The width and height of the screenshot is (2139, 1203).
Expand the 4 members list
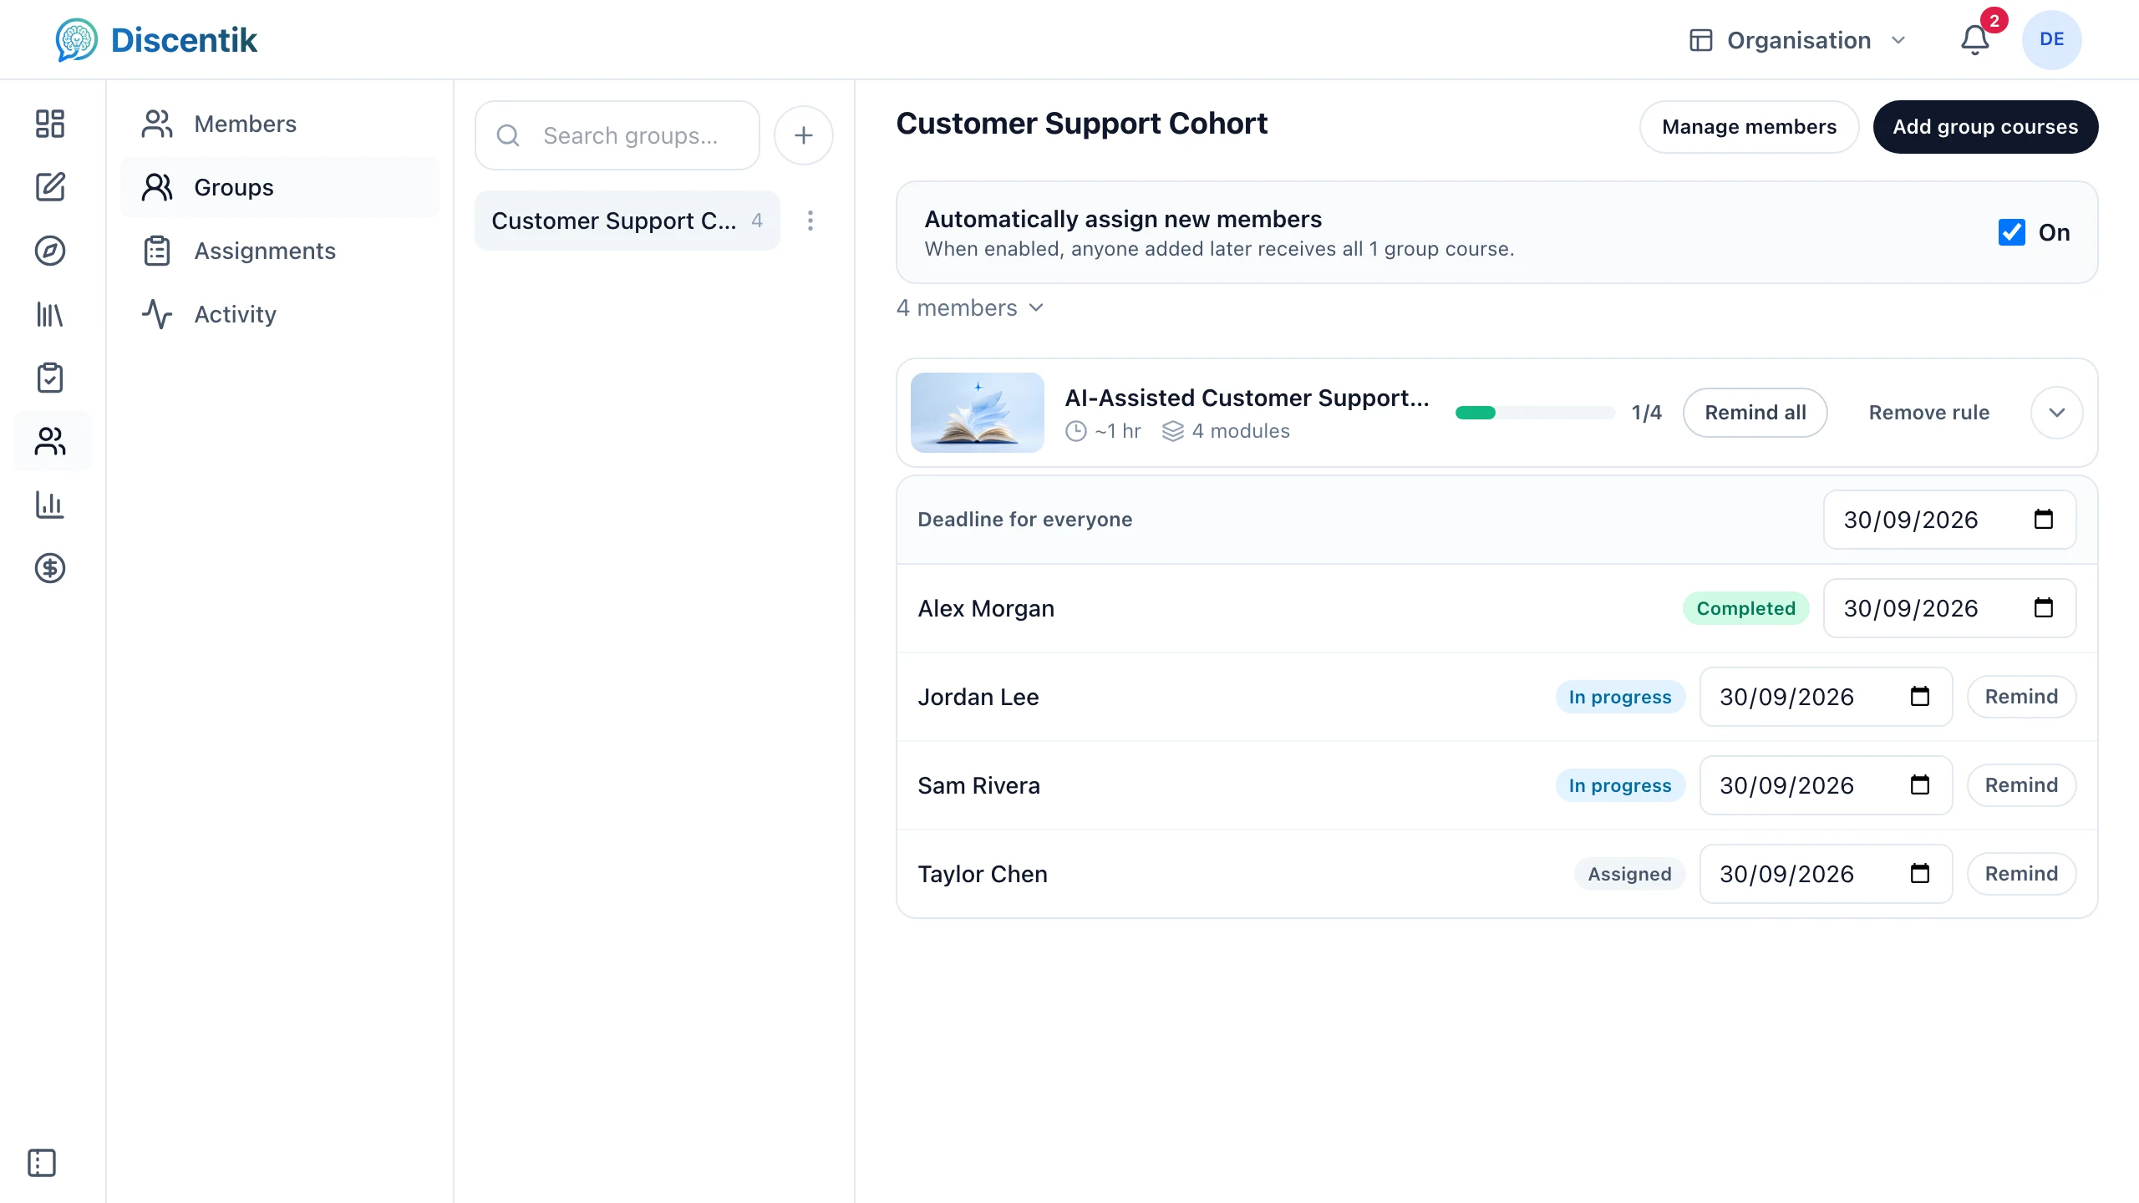pos(970,308)
